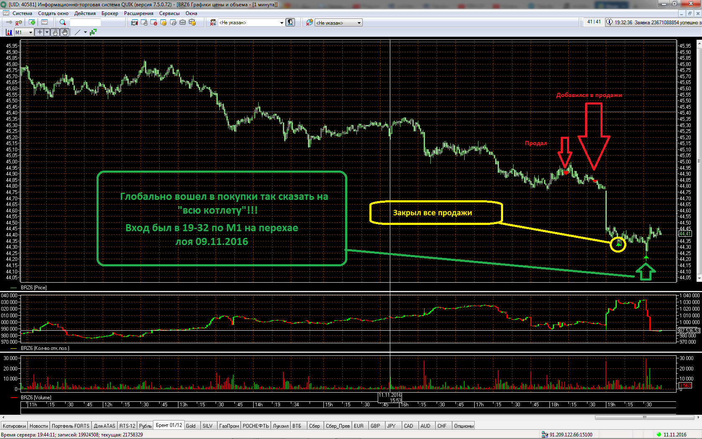The height and width of the screenshot is (439, 702).
Task: Click the grey key connect icon
Action: 9,23
